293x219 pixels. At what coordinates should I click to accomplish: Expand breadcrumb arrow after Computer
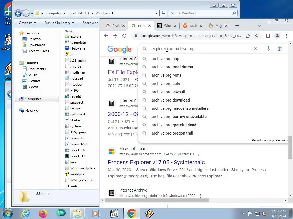[x=64, y=13]
